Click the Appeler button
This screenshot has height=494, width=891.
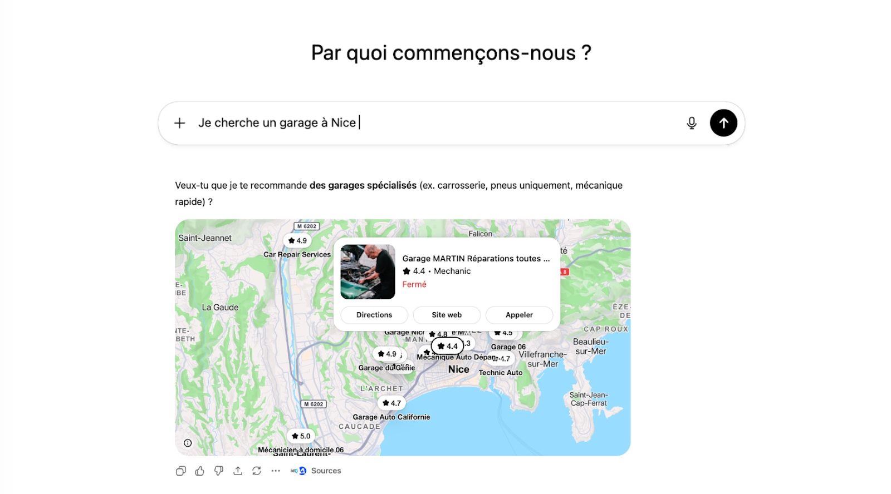519,315
